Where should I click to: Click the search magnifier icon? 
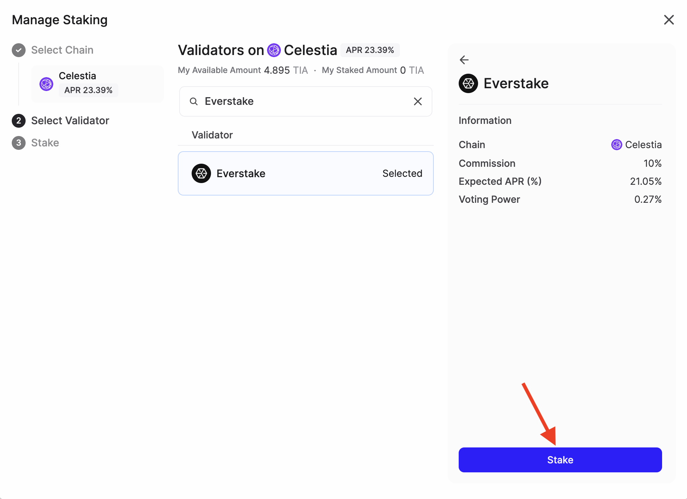pyautogui.click(x=194, y=101)
